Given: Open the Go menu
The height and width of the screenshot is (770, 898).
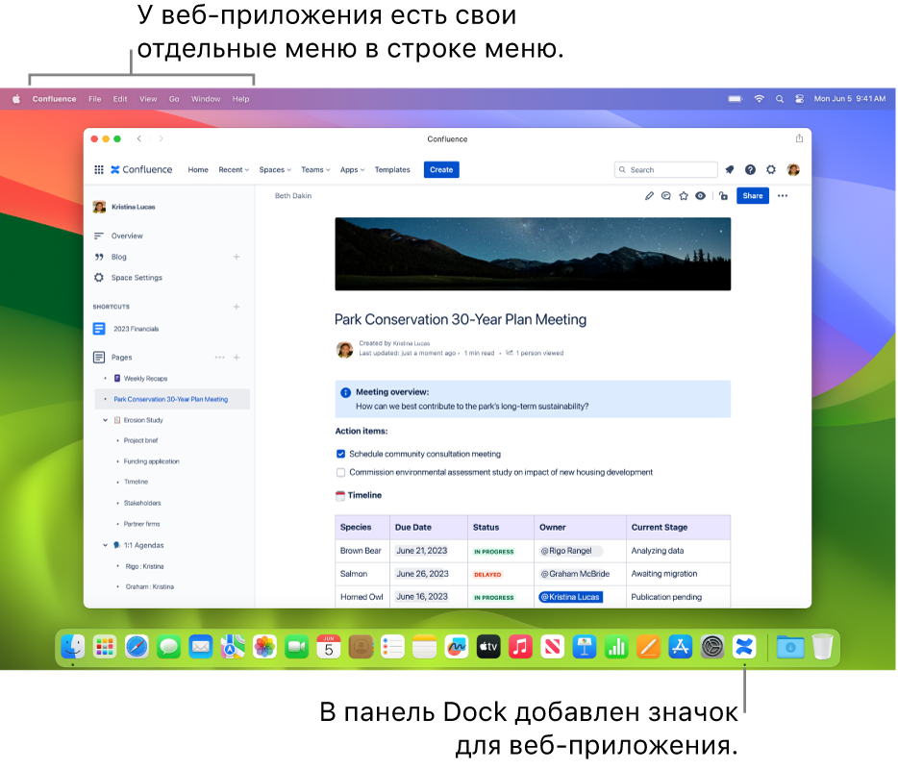Looking at the screenshot, I should point(174,99).
